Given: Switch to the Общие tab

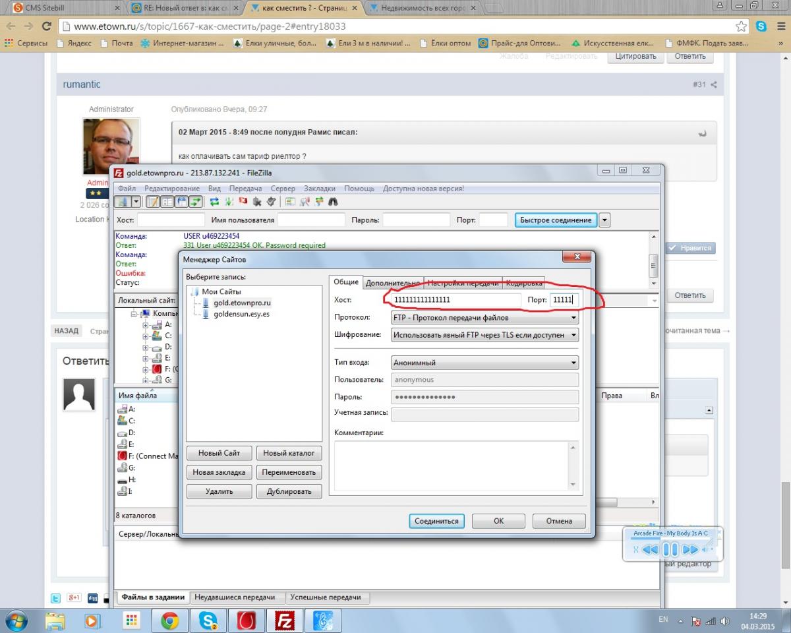Looking at the screenshot, I should (346, 282).
